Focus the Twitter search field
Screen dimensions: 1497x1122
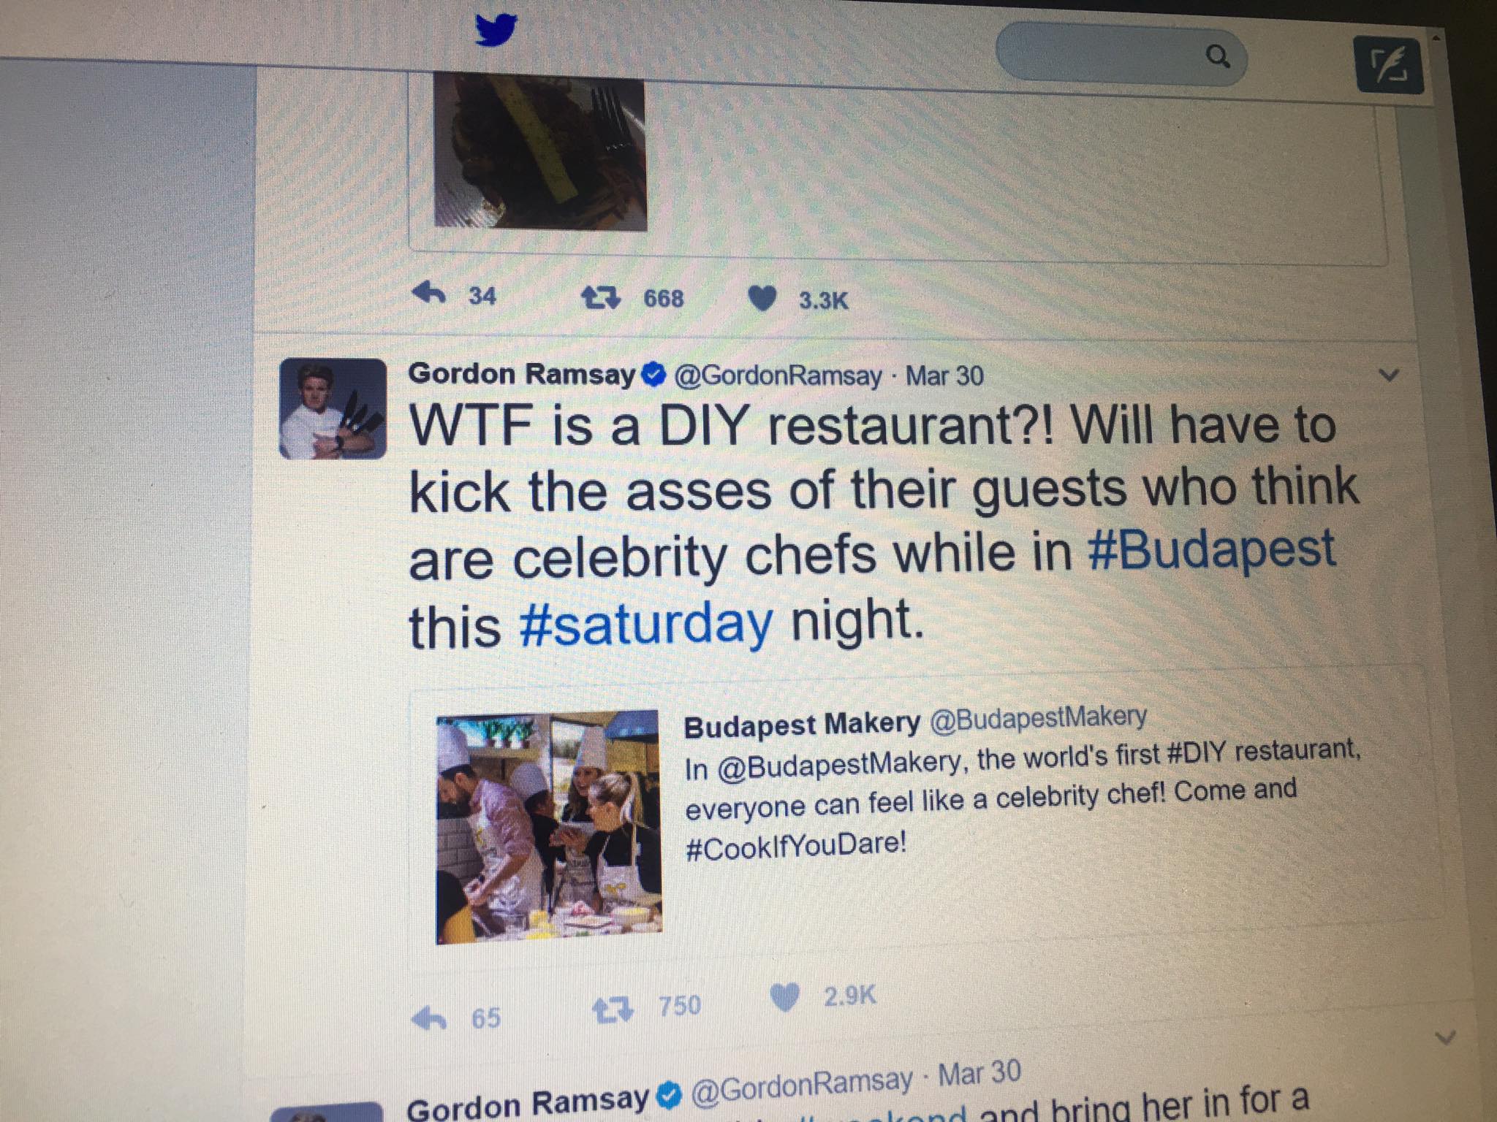click(1120, 54)
